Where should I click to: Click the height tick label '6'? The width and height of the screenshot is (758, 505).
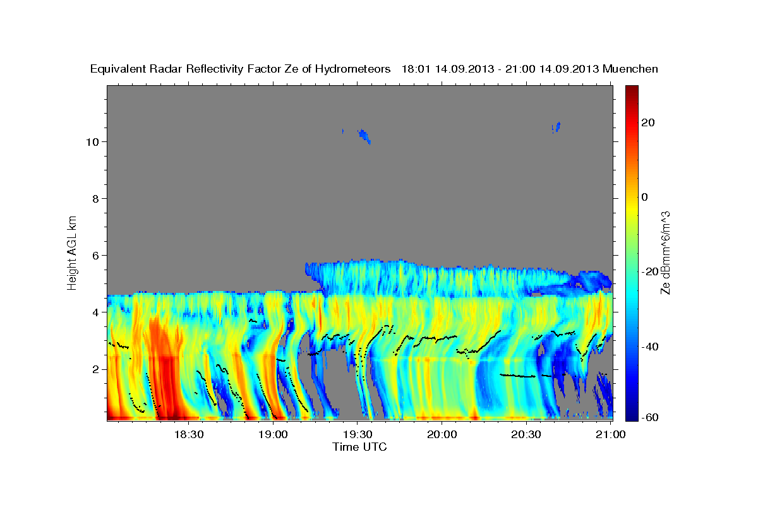tap(96, 256)
